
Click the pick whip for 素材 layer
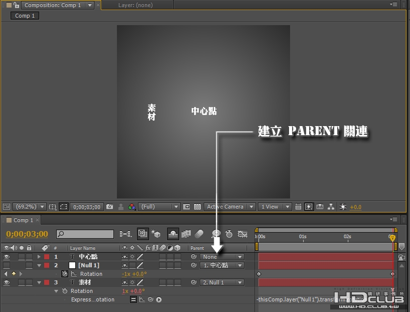pyautogui.click(x=194, y=283)
